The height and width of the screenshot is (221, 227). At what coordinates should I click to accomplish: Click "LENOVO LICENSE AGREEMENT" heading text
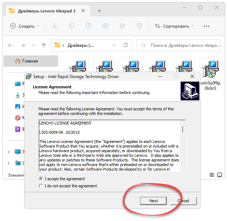click(x=66, y=123)
